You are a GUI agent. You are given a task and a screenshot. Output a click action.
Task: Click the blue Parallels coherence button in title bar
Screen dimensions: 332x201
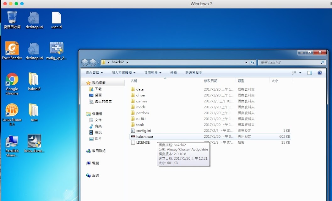click(x=22, y=3)
